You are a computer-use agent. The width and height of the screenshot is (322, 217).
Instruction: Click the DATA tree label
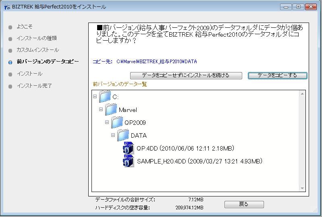pos(139,136)
